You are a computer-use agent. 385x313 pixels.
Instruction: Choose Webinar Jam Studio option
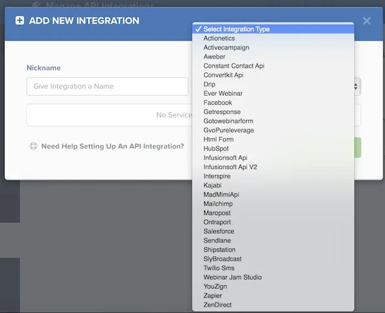[x=273, y=277]
